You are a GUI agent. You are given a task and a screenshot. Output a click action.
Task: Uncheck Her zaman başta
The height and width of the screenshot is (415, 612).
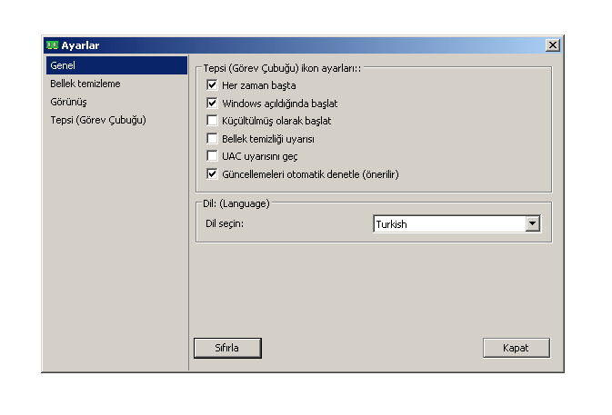pos(212,85)
